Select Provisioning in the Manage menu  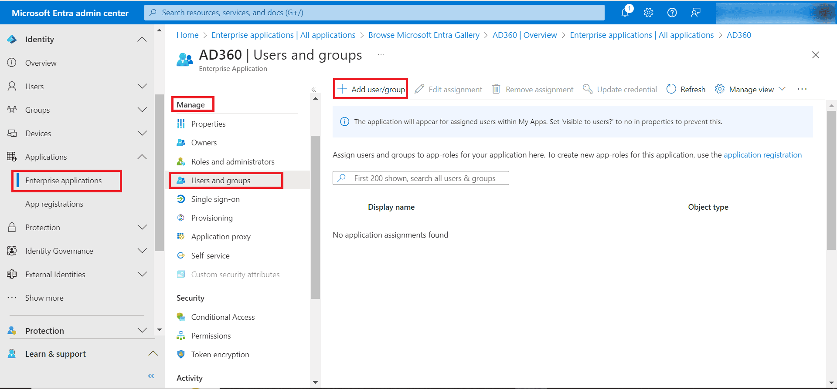point(212,218)
